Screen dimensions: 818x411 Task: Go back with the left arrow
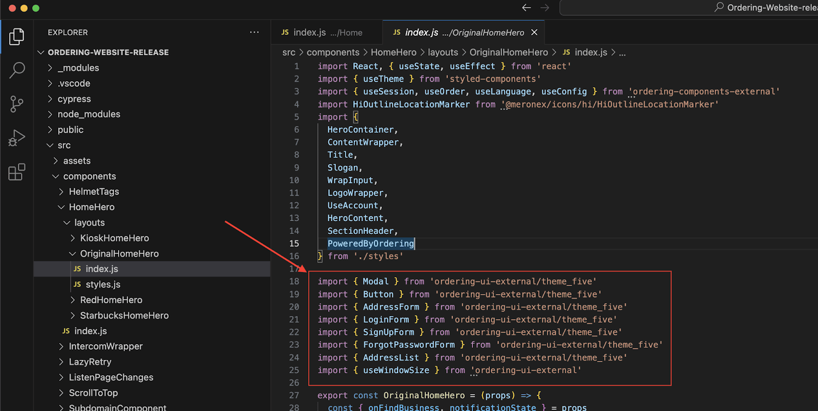click(x=526, y=8)
